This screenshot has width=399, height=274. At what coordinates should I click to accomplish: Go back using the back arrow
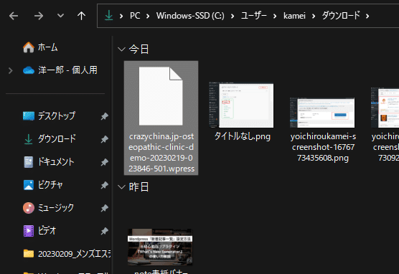point(14,16)
